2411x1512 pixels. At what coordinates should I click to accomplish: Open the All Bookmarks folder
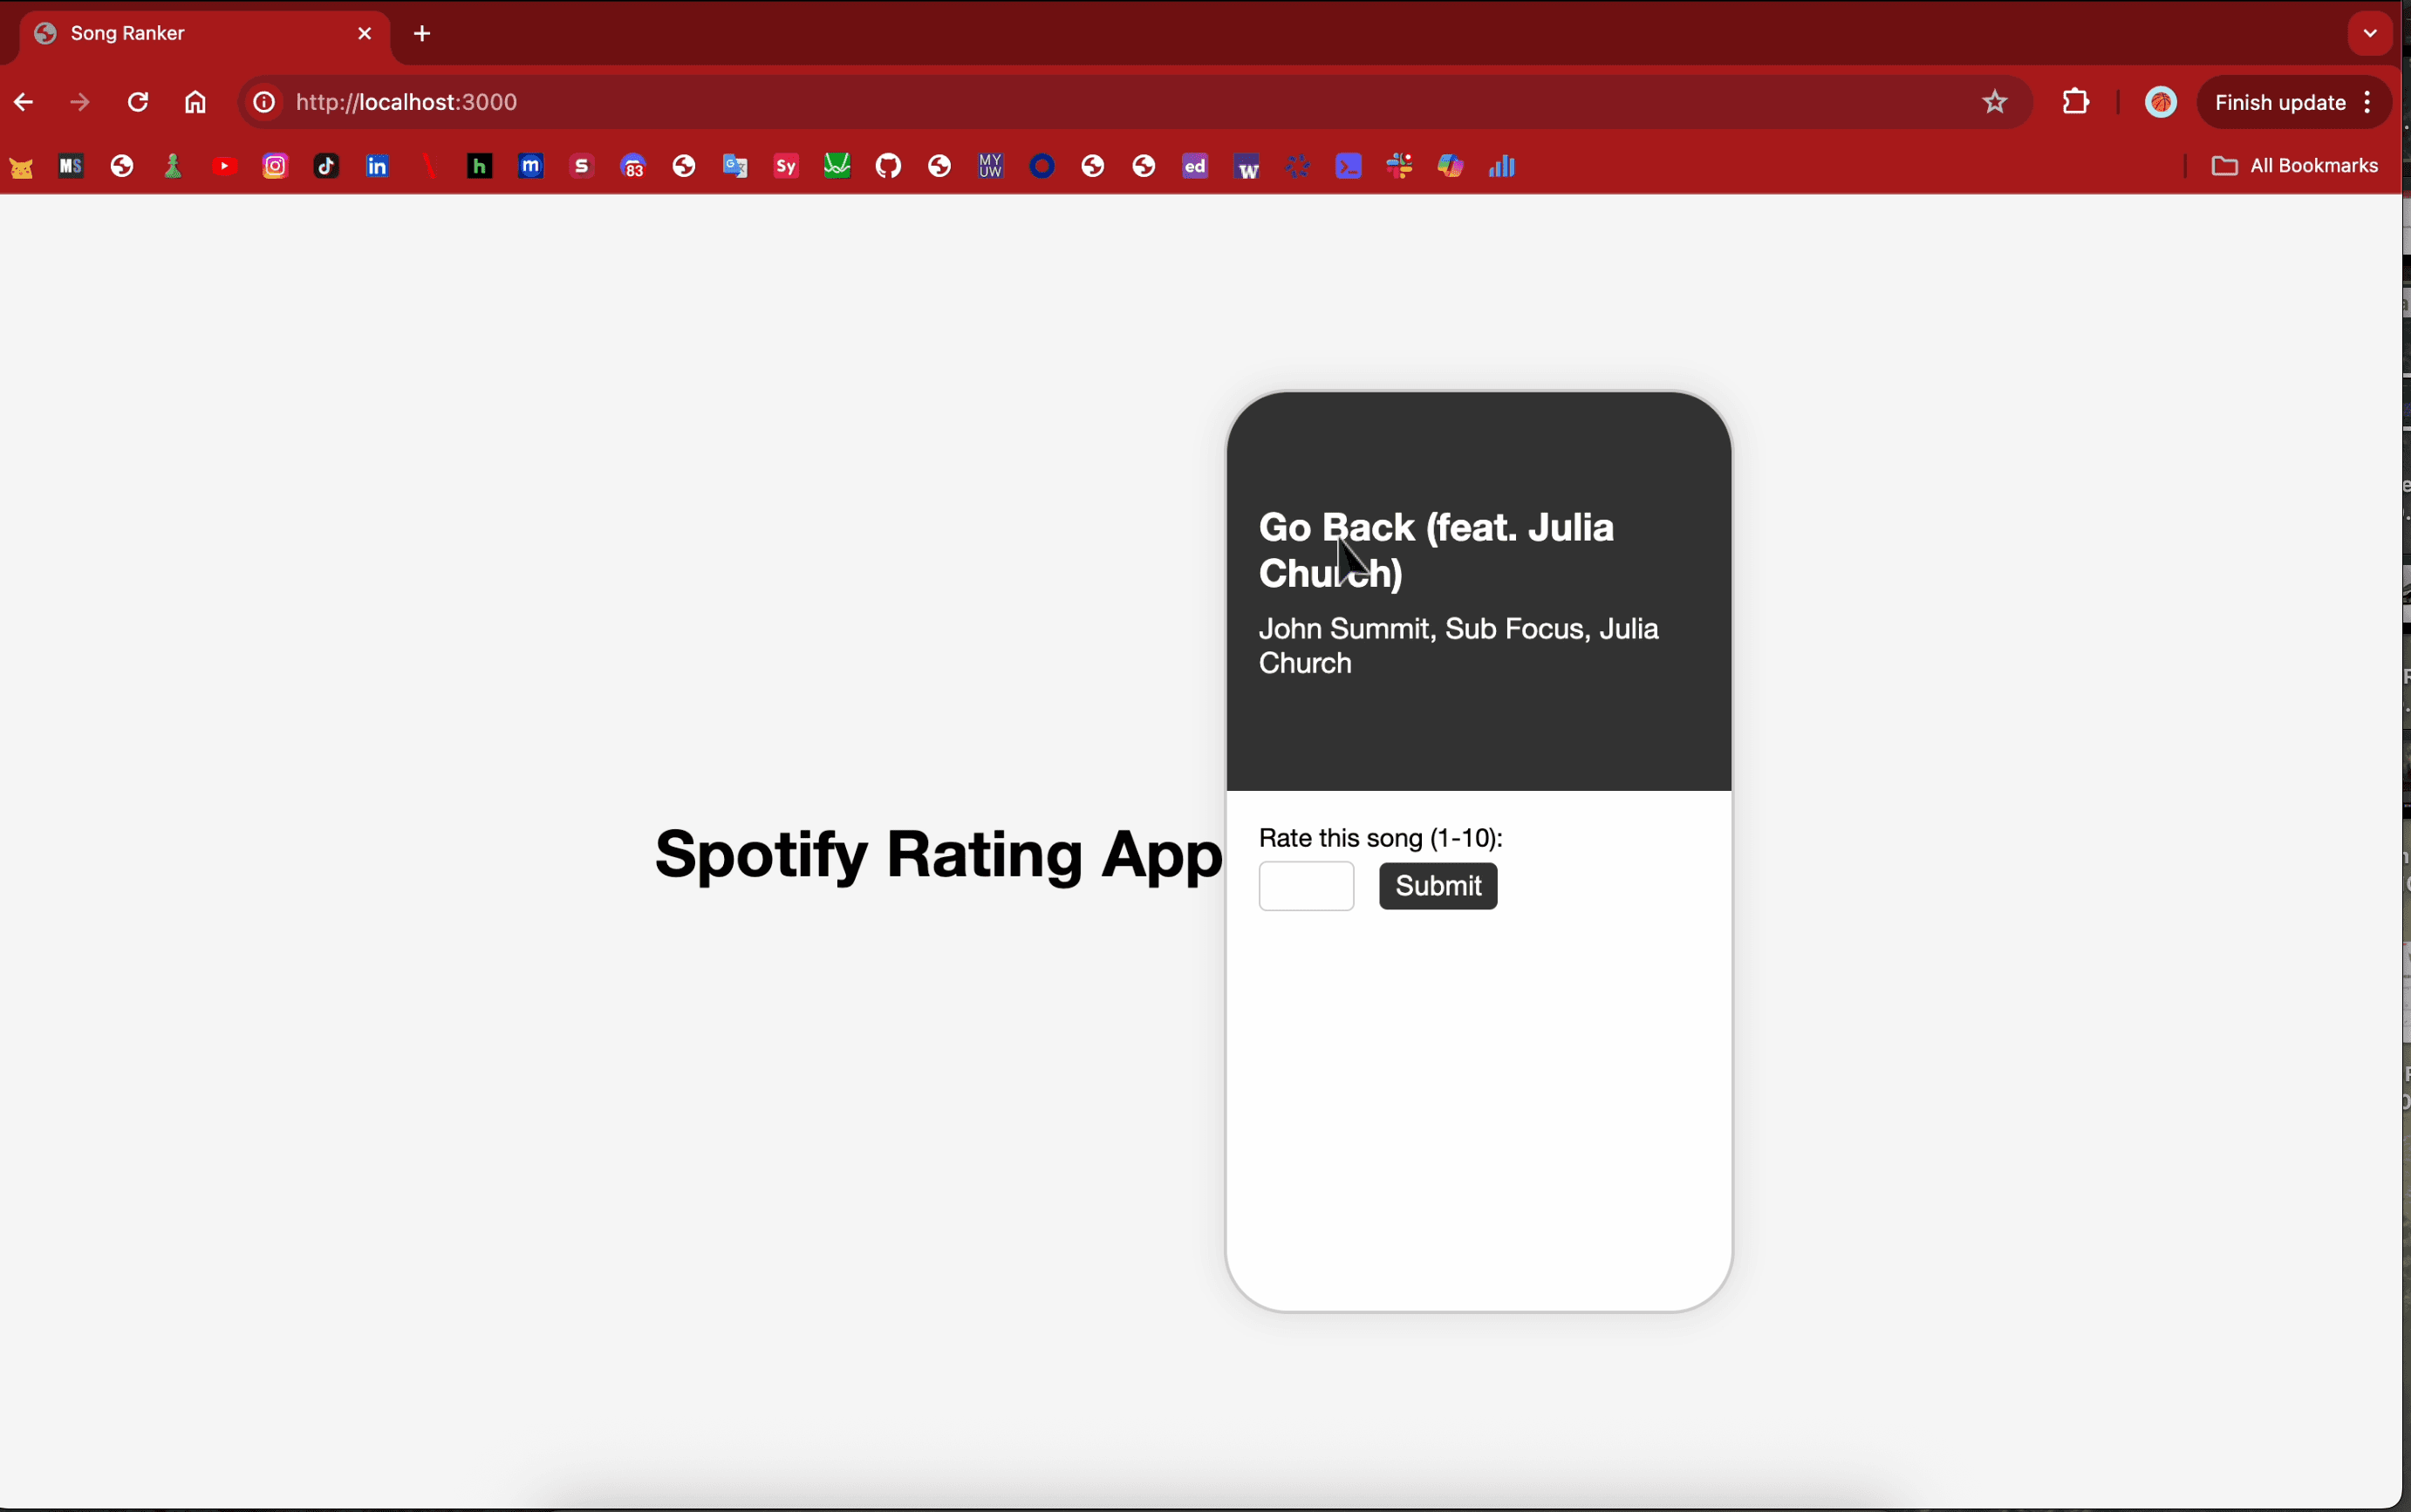pos(2294,166)
